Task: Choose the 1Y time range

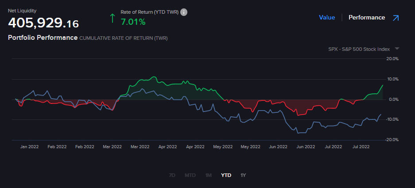Action: tap(243, 175)
